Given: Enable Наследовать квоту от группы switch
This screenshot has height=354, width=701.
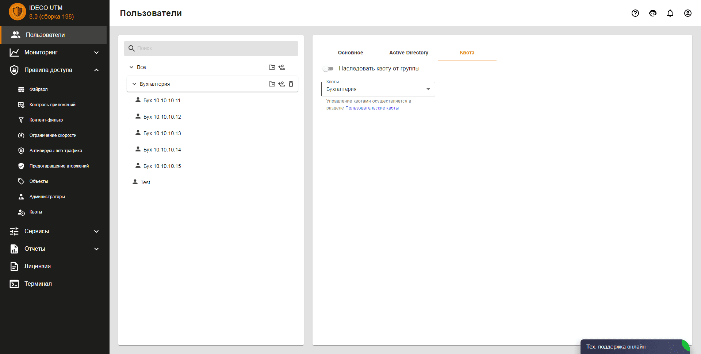Looking at the screenshot, I should tap(328, 69).
